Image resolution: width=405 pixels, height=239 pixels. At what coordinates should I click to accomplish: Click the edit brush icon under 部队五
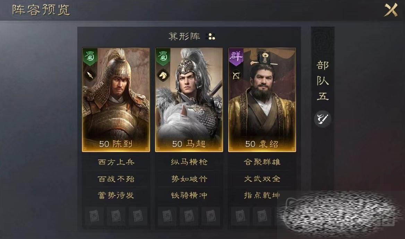click(322, 119)
